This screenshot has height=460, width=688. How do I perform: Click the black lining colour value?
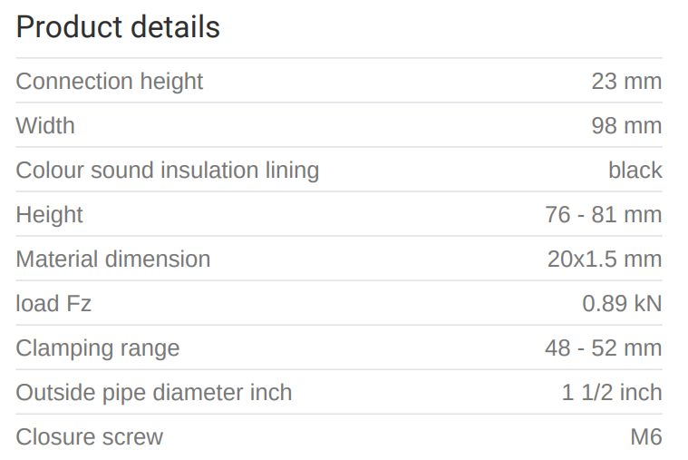(635, 170)
